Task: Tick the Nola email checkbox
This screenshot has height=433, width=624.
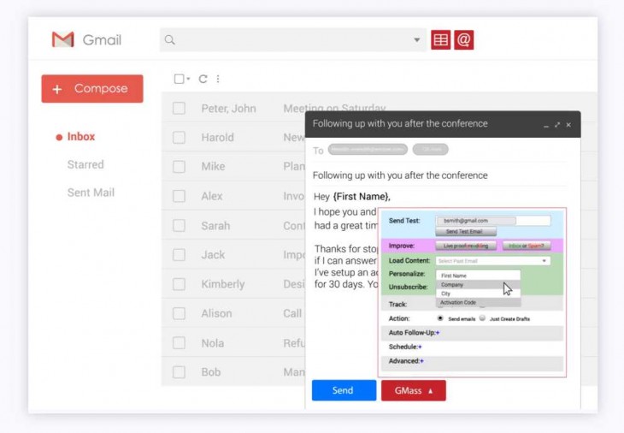Action: 180,342
